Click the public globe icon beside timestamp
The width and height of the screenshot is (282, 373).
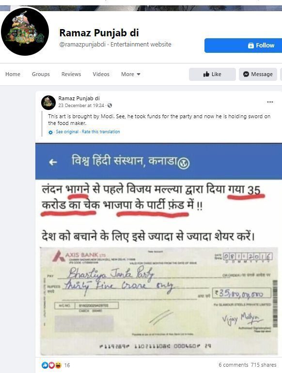(x=110, y=106)
